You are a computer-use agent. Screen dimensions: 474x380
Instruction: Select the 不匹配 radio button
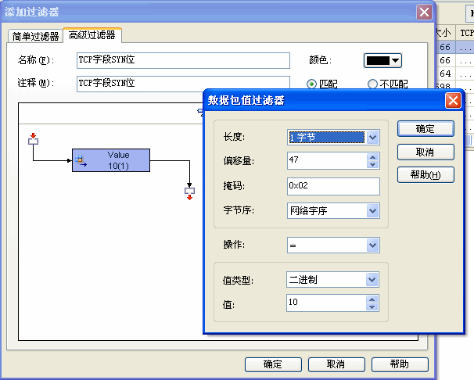coord(372,84)
